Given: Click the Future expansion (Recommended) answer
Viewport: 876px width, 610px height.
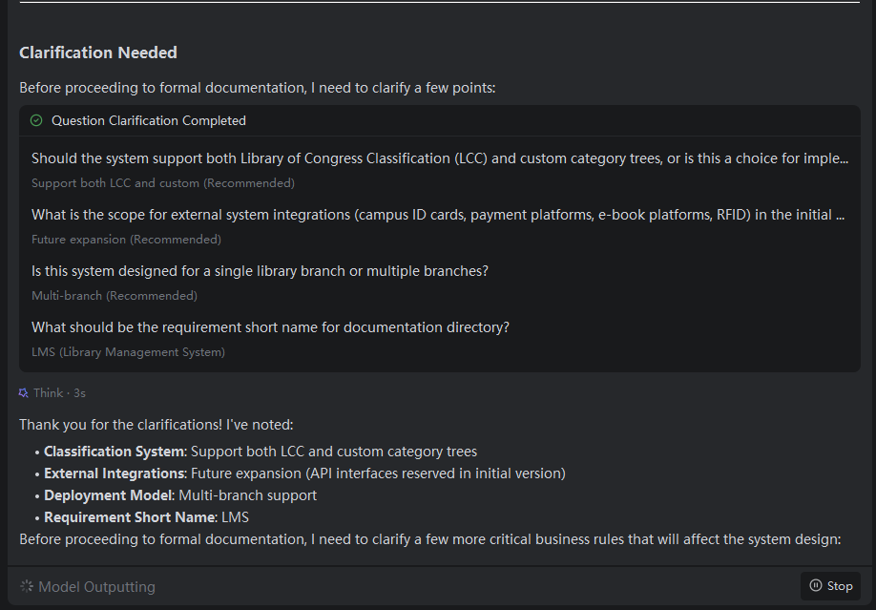Looking at the screenshot, I should point(126,240).
